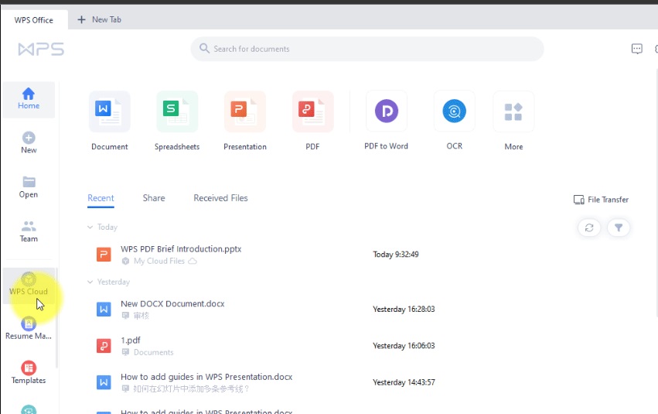Select the WPS Office tab
The image size is (658, 414).
34,20
